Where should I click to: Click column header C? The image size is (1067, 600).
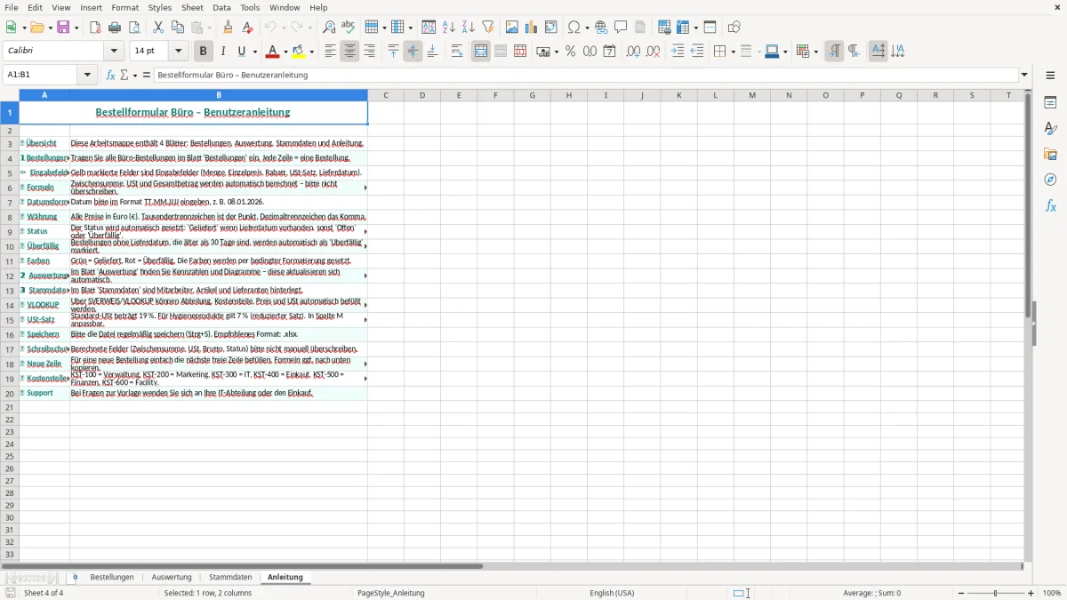386,95
